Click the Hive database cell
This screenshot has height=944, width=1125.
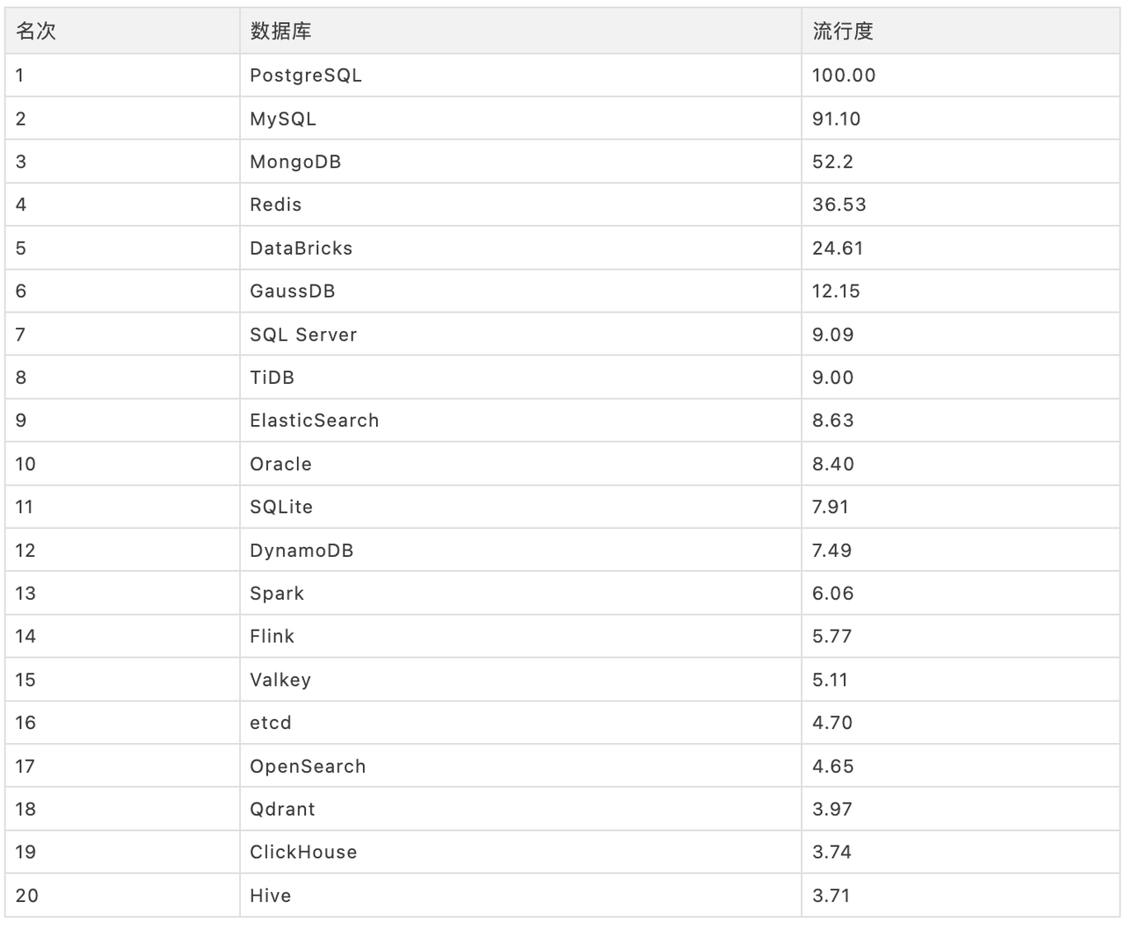click(x=271, y=896)
